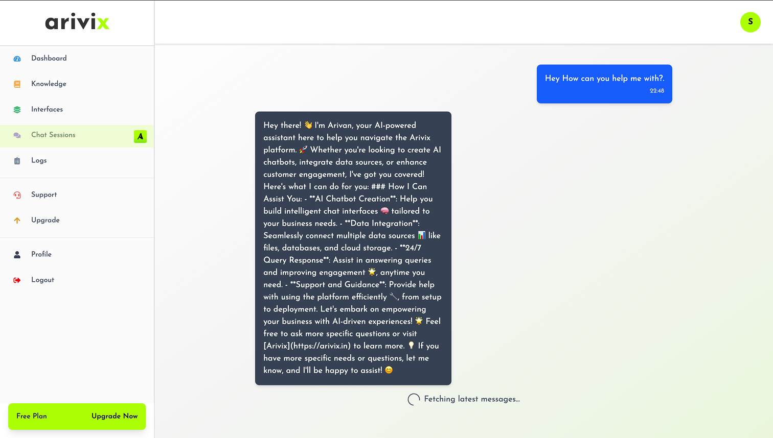Click the Interfaces layers icon

pyautogui.click(x=17, y=110)
